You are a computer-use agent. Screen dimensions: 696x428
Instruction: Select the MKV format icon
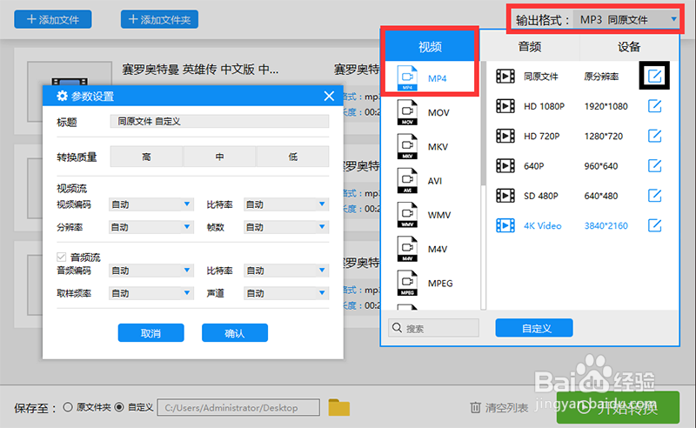point(407,146)
